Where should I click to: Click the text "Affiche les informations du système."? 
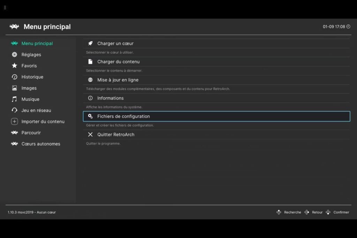(x=114, y=107)
